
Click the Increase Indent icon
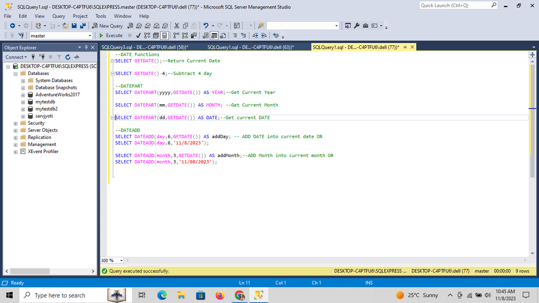pos(264,35)
